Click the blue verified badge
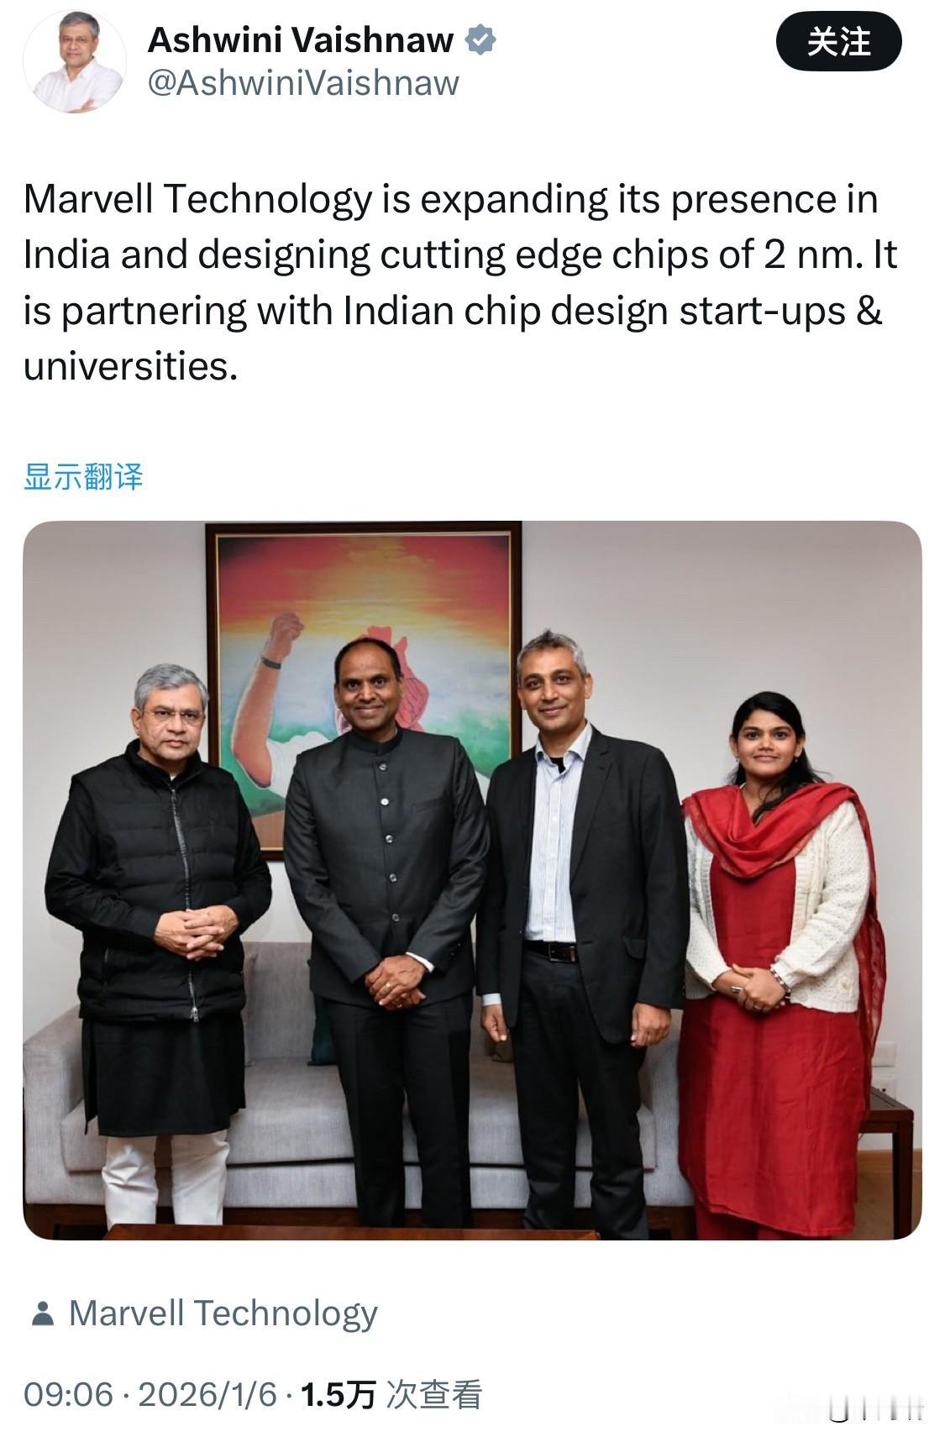Screen dimensions: 945x1442 pos(480,39)
